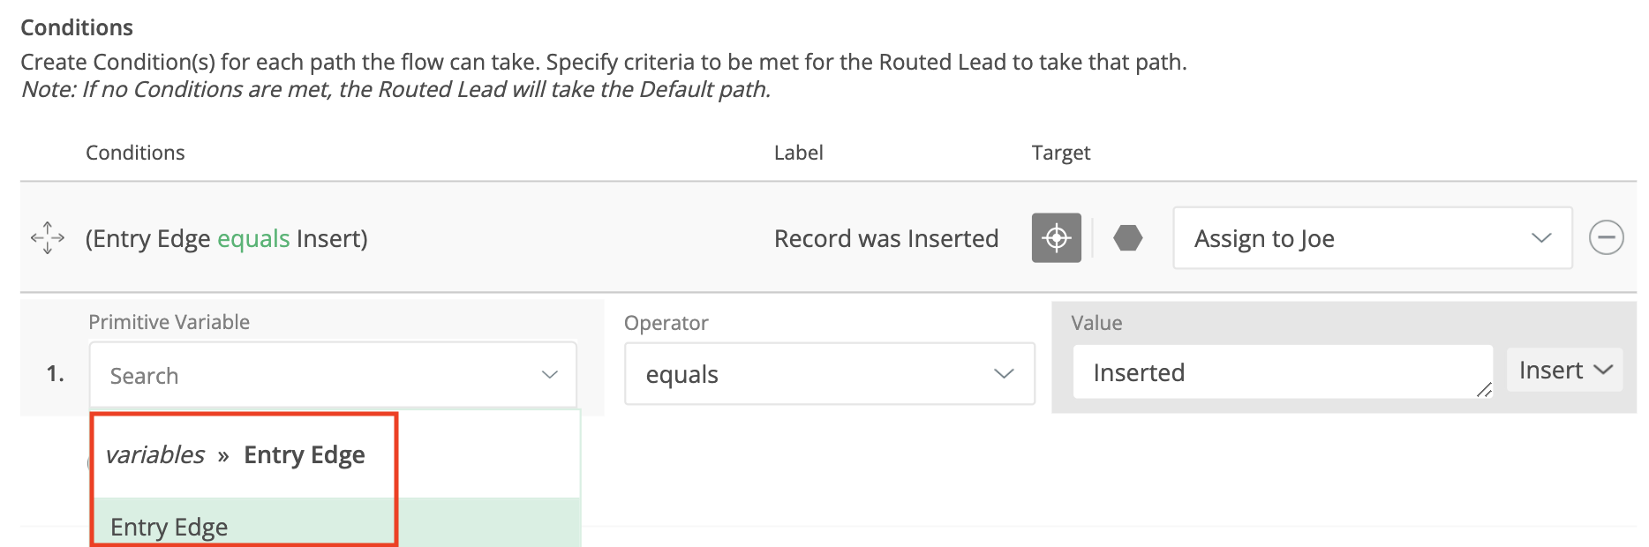The width and height of the screenshot is (1649, 547).
Task: Expand the Primitive Variable dropdown chevron
Action: tap(550, 375)
